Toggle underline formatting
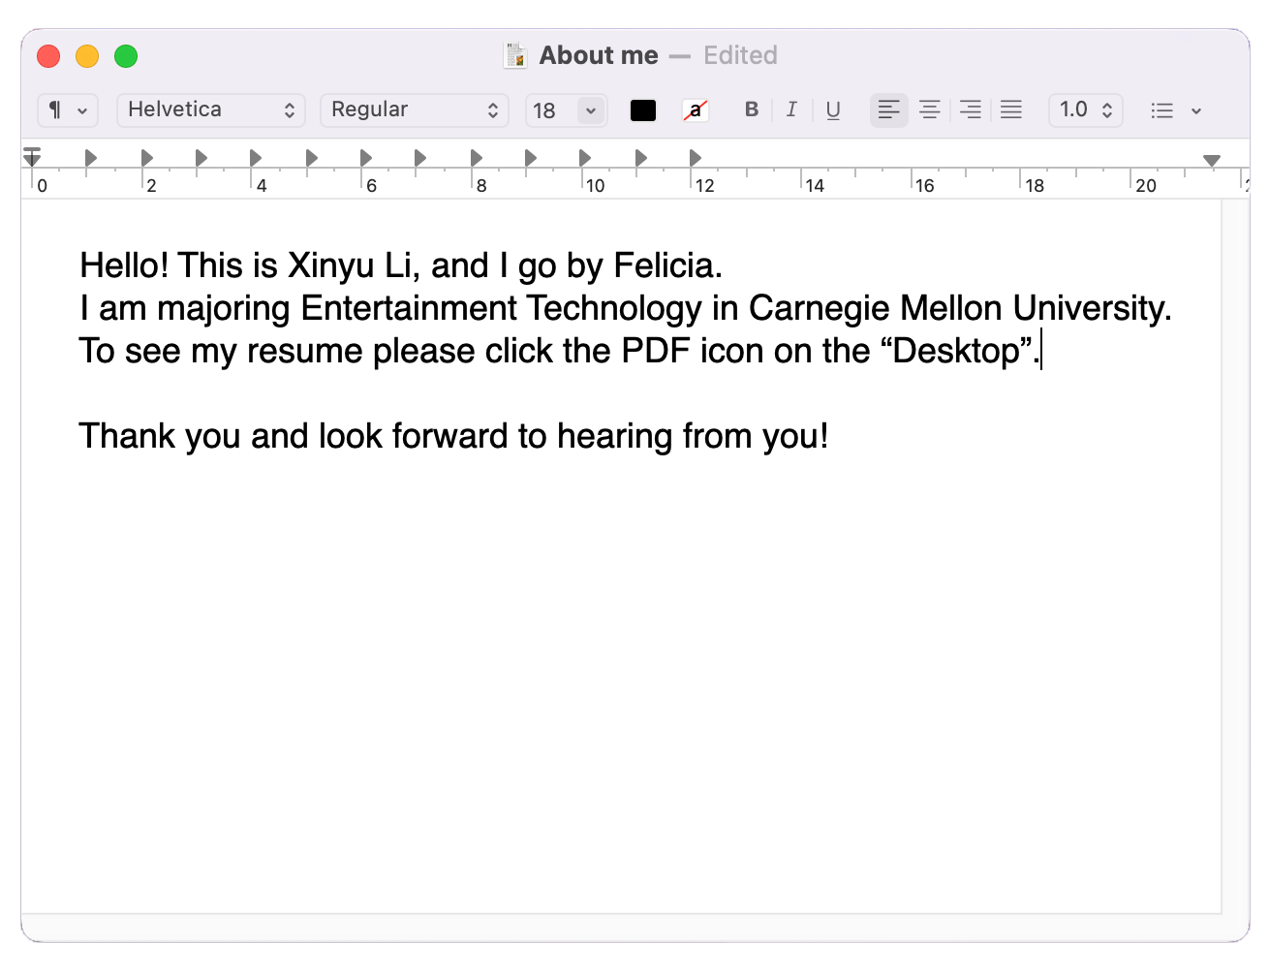The height and width of the screenshot is (967, 1269). click(x=833, y=109)
